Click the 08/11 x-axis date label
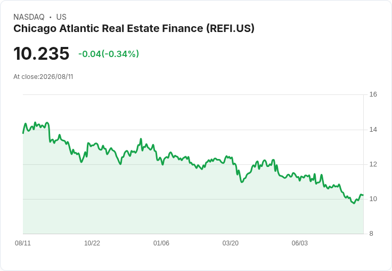This screenshot has width=392, height=271. click(x=23, y=243)
